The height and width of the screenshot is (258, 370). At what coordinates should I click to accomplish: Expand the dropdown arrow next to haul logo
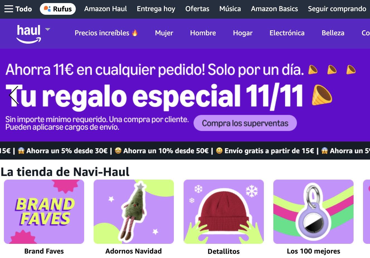pyautogui.click(x=48, y=29)
